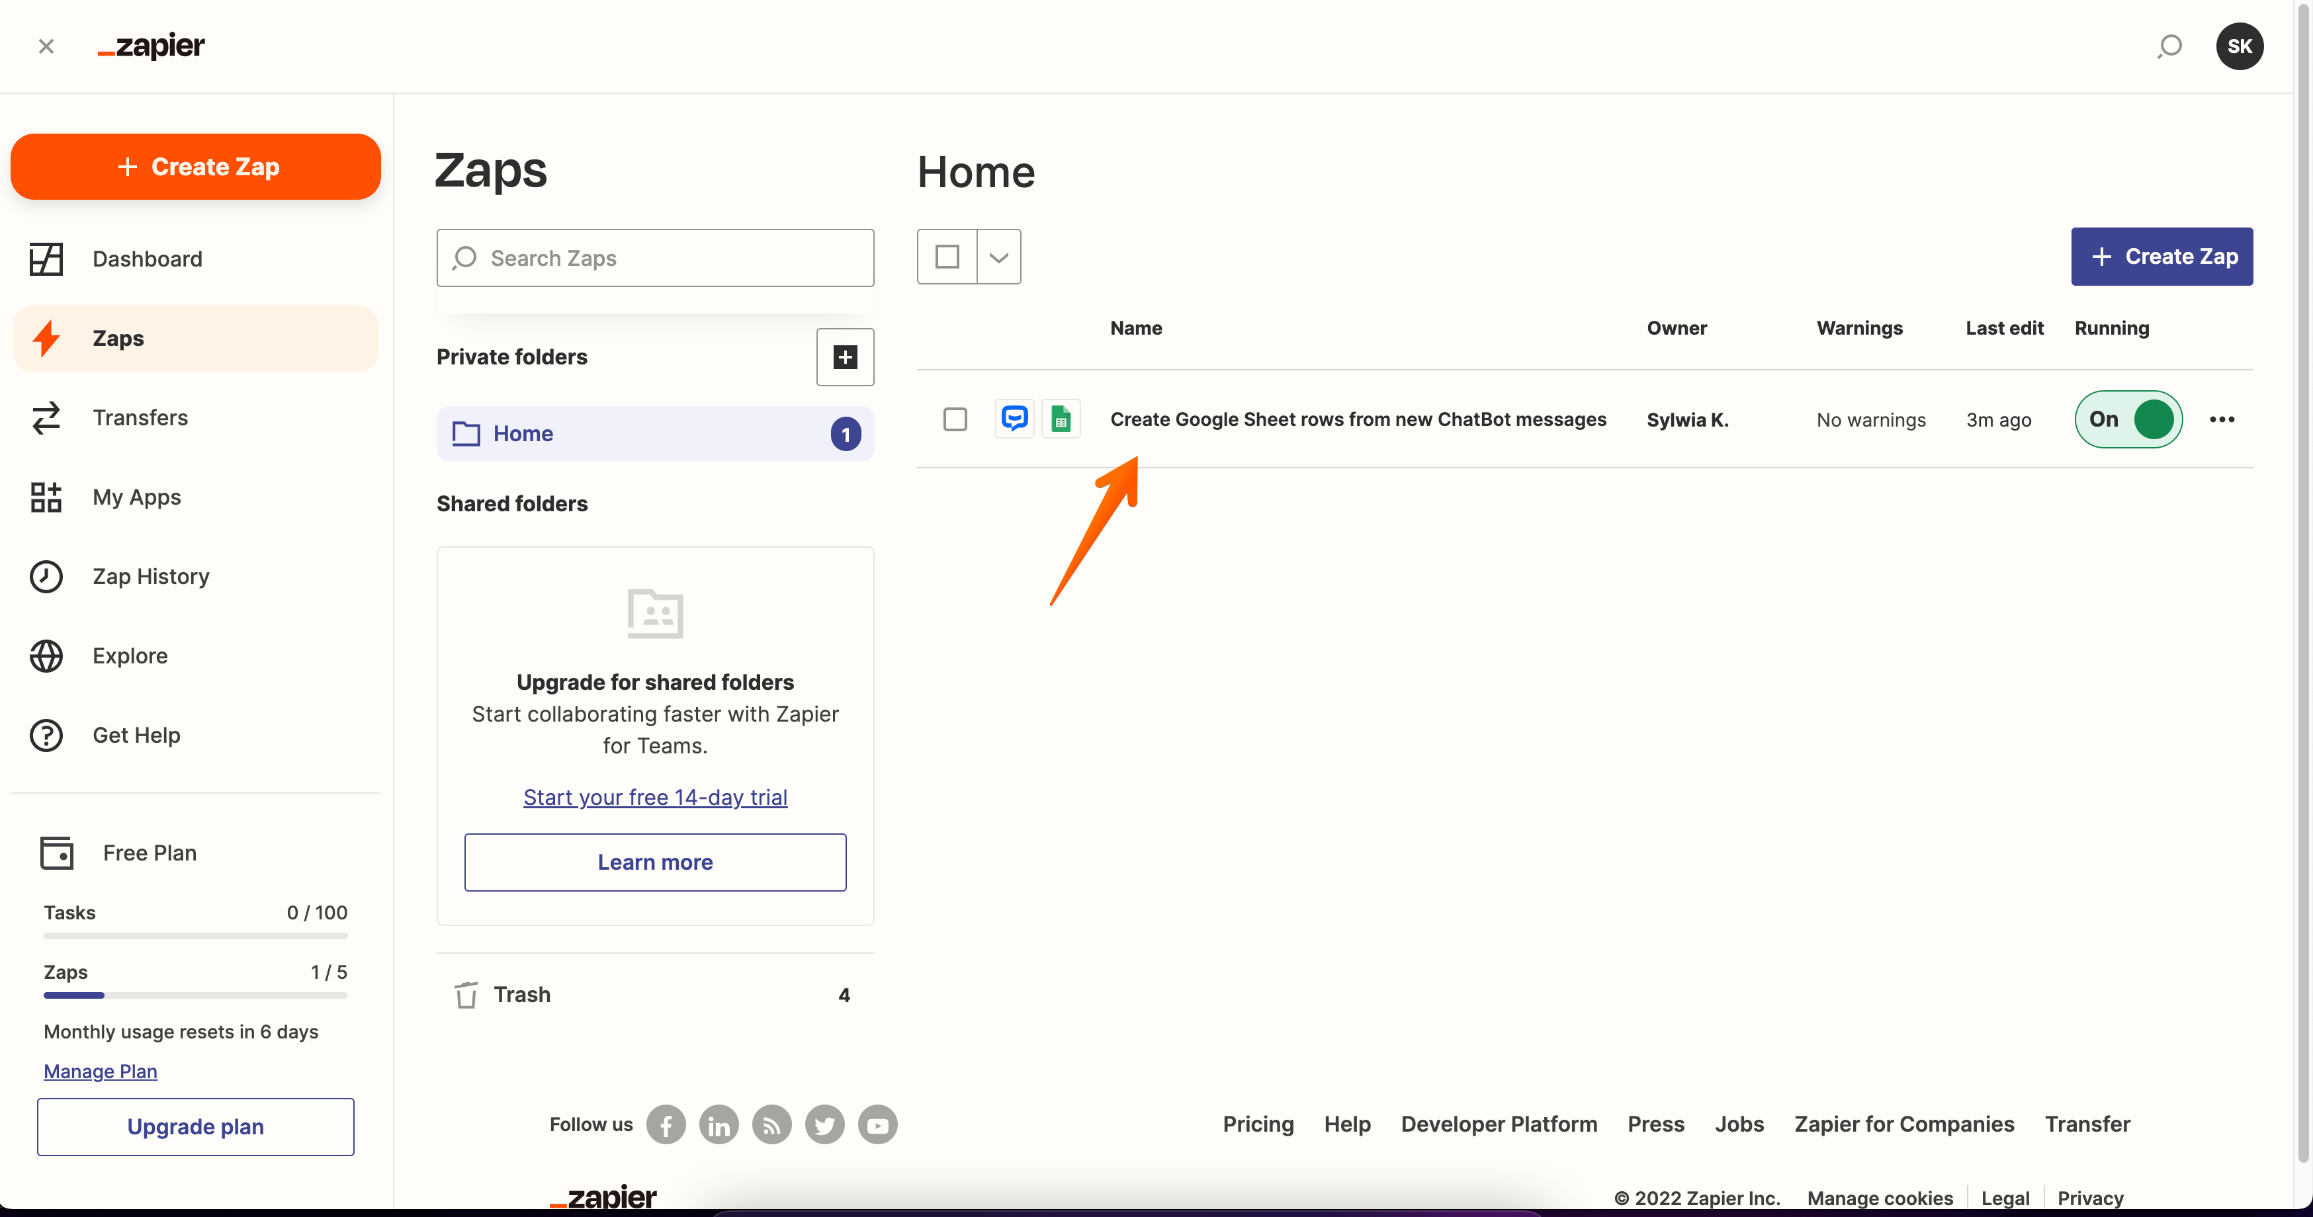Open Zapier's RSS feed icon

772,1124
